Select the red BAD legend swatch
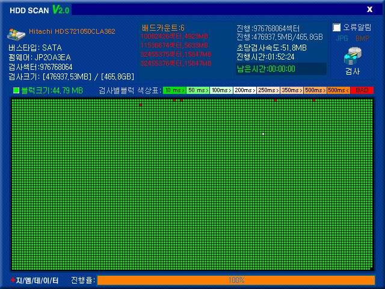 pyautogui.click(x=362, y=90)
